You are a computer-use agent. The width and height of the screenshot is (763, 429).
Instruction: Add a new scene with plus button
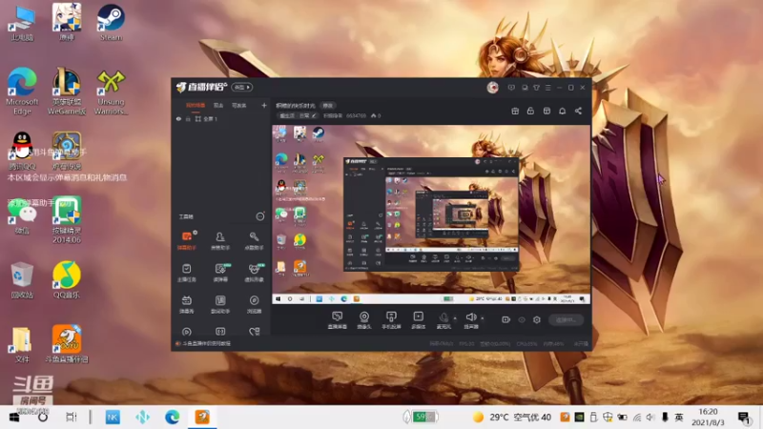(x=264, y=105)
